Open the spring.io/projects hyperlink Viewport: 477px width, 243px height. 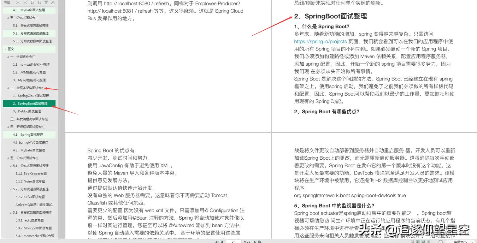click(320, 41)
